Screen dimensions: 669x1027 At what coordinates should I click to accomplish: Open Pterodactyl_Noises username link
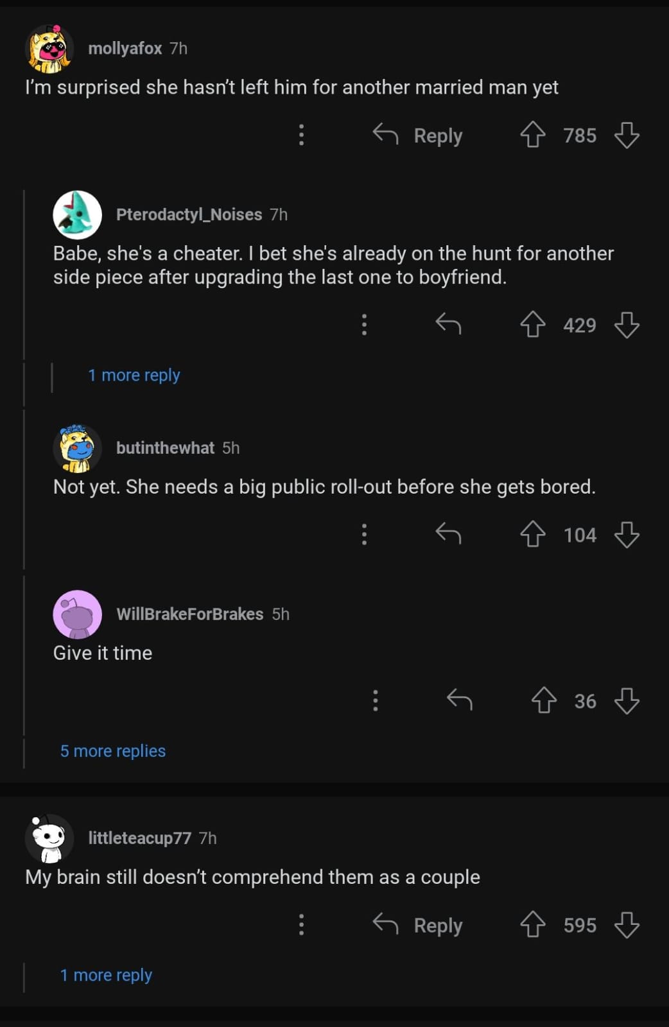[189, 214]
